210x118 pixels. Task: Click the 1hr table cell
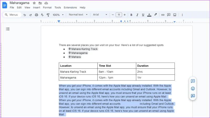point(155,78)
